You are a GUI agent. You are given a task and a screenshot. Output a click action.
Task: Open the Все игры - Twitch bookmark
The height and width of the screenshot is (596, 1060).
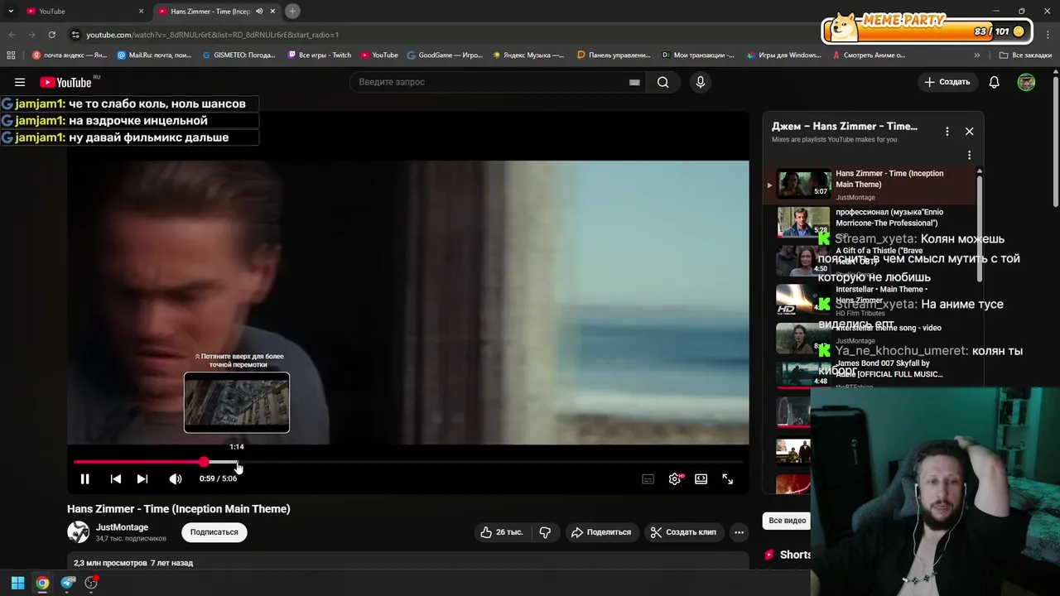(320, 55)
